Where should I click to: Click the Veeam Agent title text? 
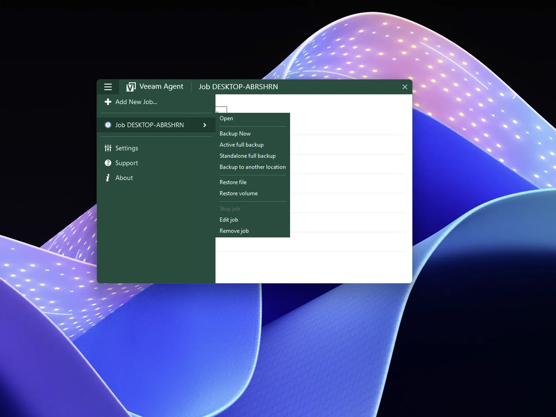pos(161,86)
